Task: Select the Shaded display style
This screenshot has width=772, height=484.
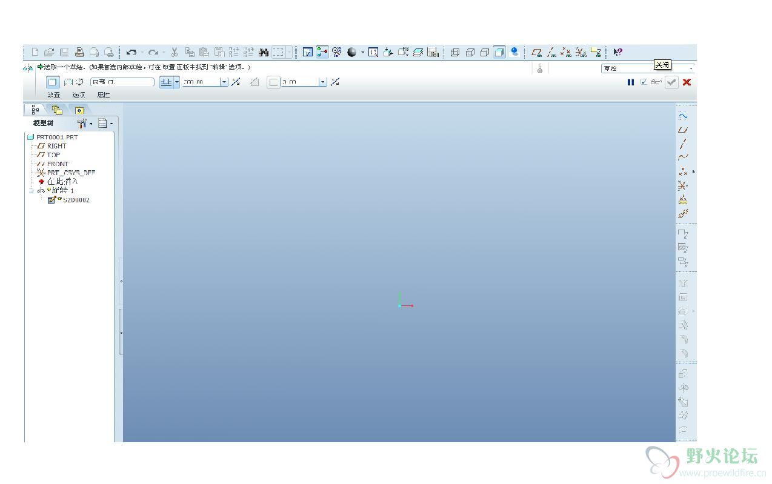Action: 499,53
